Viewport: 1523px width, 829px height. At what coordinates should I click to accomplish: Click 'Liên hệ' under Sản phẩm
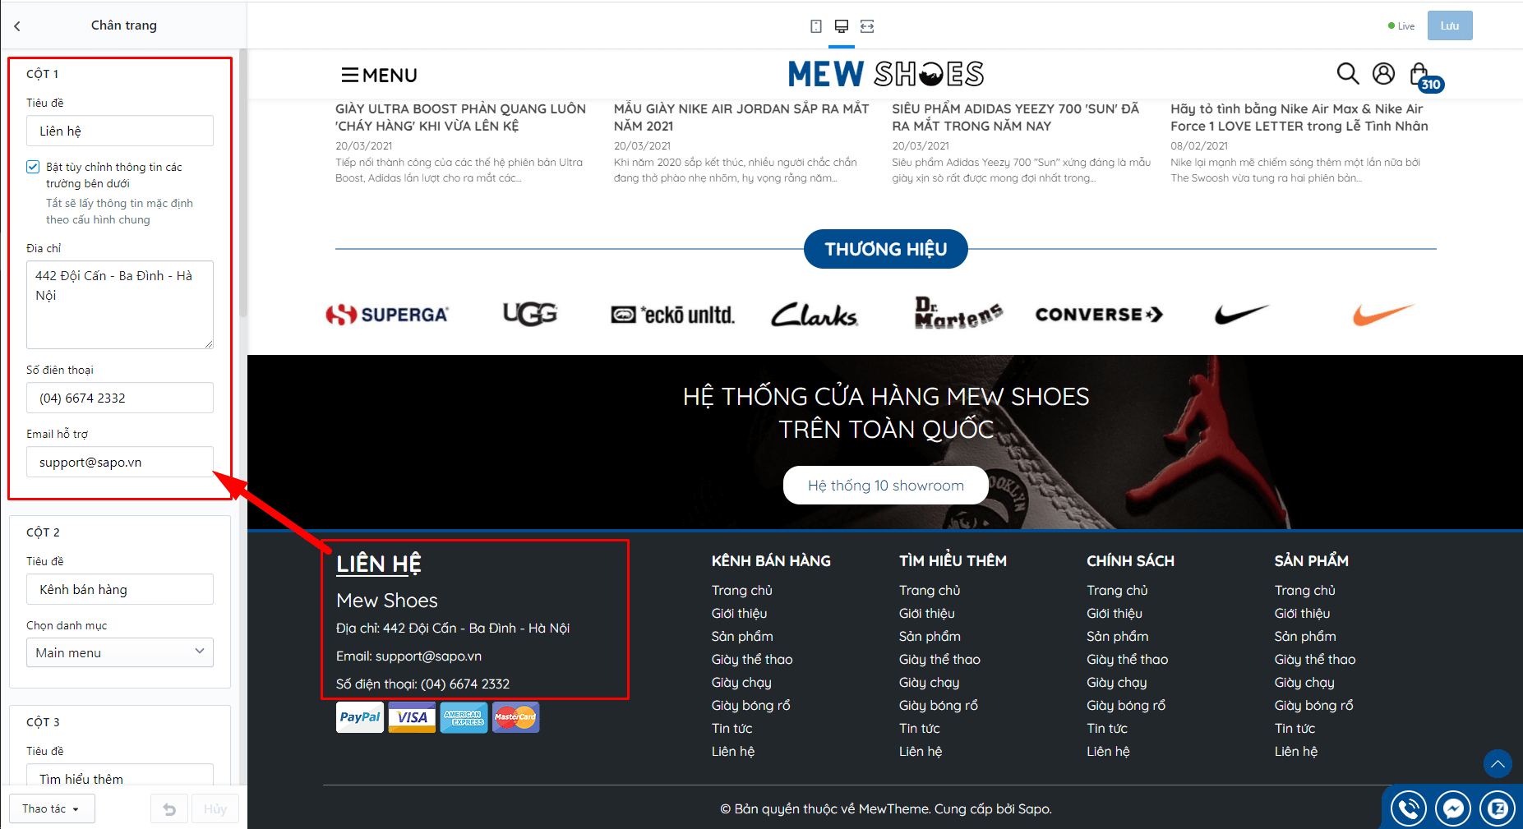click(1296, 751)
